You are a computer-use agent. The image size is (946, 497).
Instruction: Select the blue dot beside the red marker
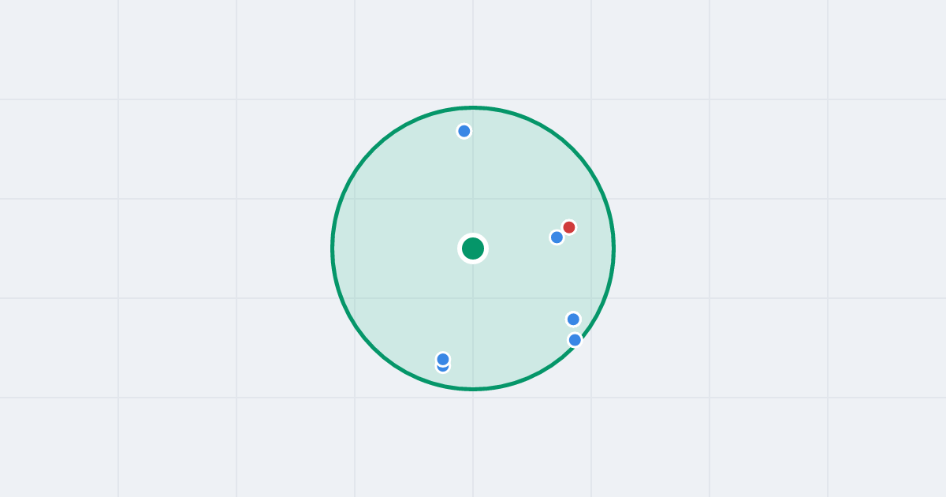pos(557,237)
